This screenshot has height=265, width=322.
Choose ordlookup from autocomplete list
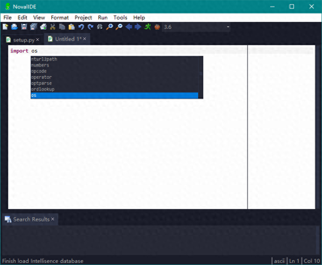(x=114, y=89)
